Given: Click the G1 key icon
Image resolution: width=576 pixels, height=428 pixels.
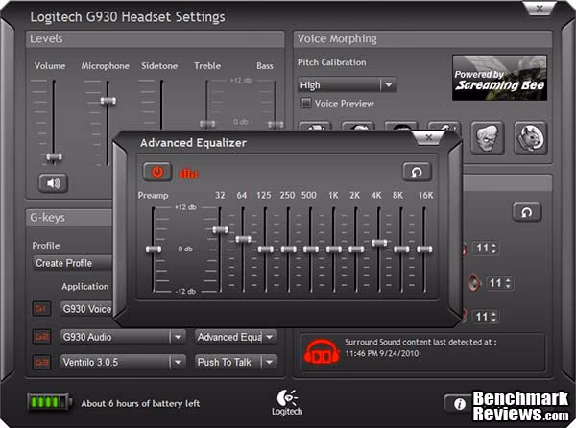Looking at the screenshot, I should click(x=40, y=309).
